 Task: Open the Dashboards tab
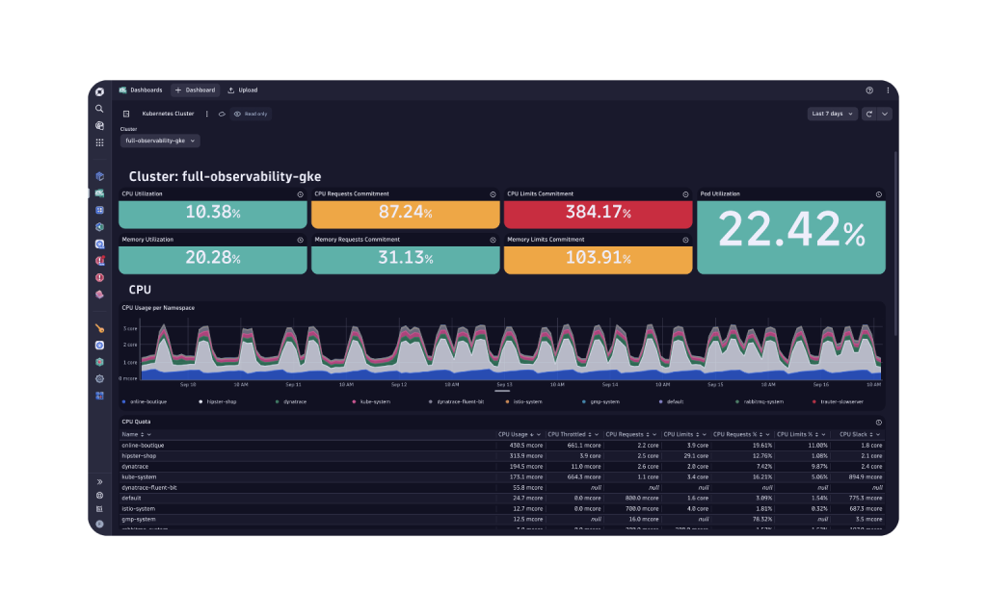point(141,90)
